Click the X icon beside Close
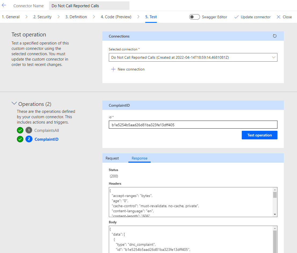297x253 pixels. tap(279, 17)
